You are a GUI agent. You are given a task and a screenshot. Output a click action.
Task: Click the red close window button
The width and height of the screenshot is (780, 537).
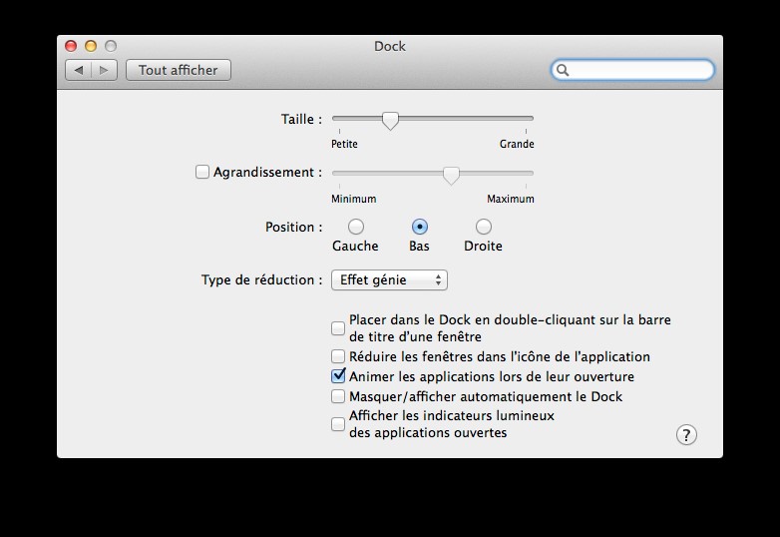pos(71,46)
